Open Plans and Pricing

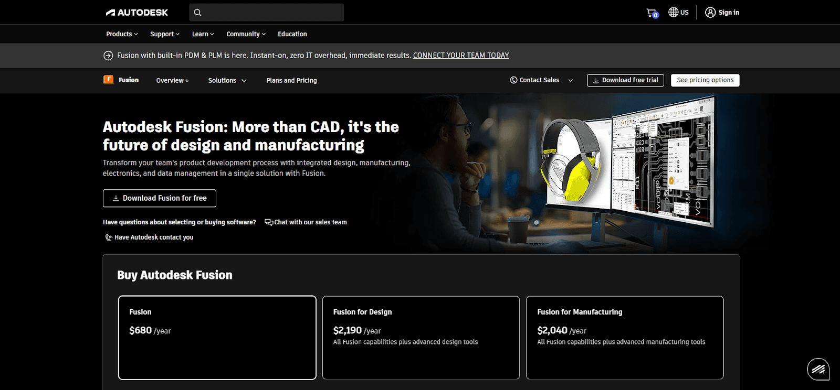point(291,80)
